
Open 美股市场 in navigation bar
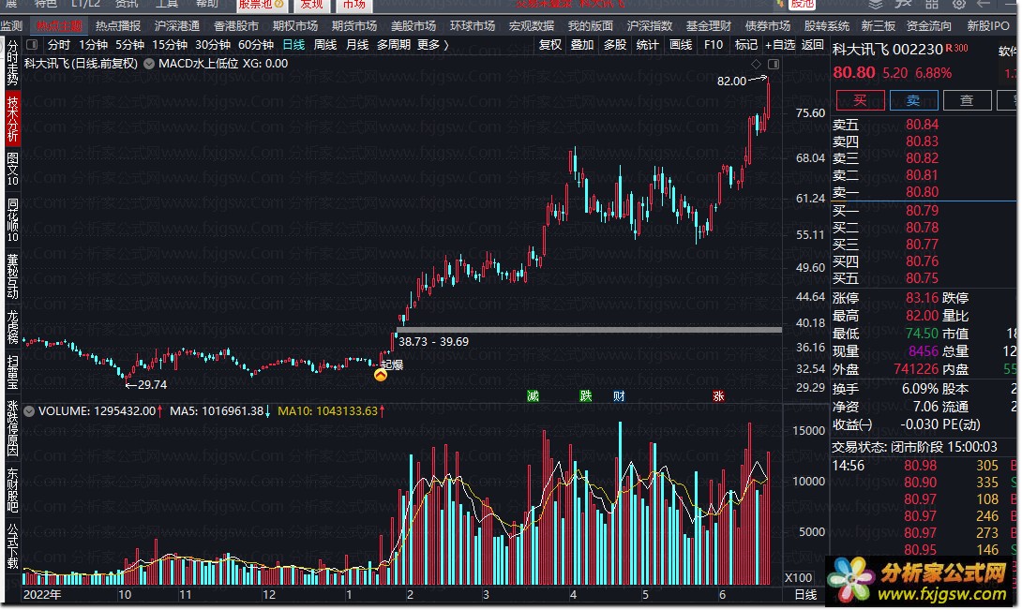click(x=413, y=26)
